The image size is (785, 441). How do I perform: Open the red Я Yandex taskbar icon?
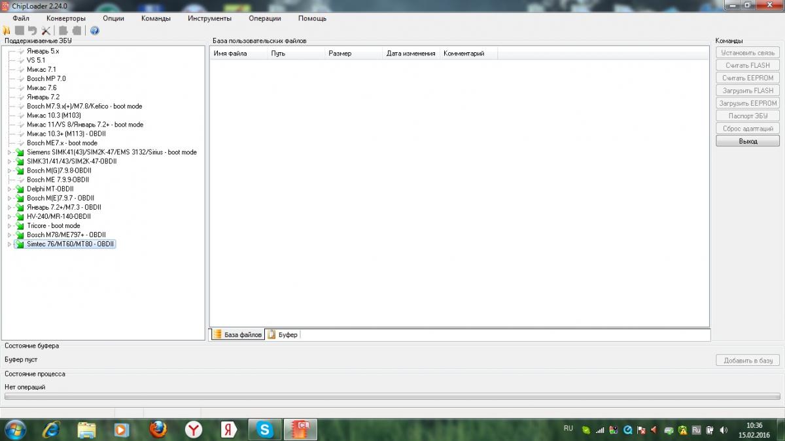tap(229, 429)
